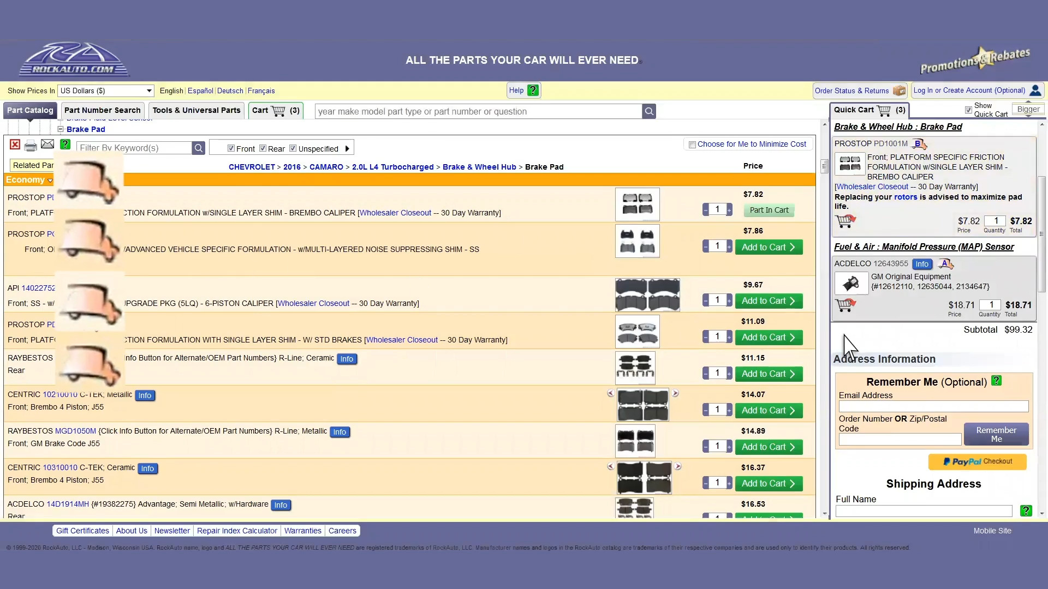The width and height of the screenshot is (1048, 589).
Task: Increase quantity for $11.09 PROSTOP pad
Action: (x=729, y=337)
